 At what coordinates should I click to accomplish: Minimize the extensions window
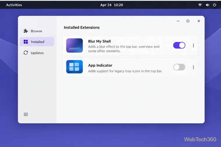178,21
